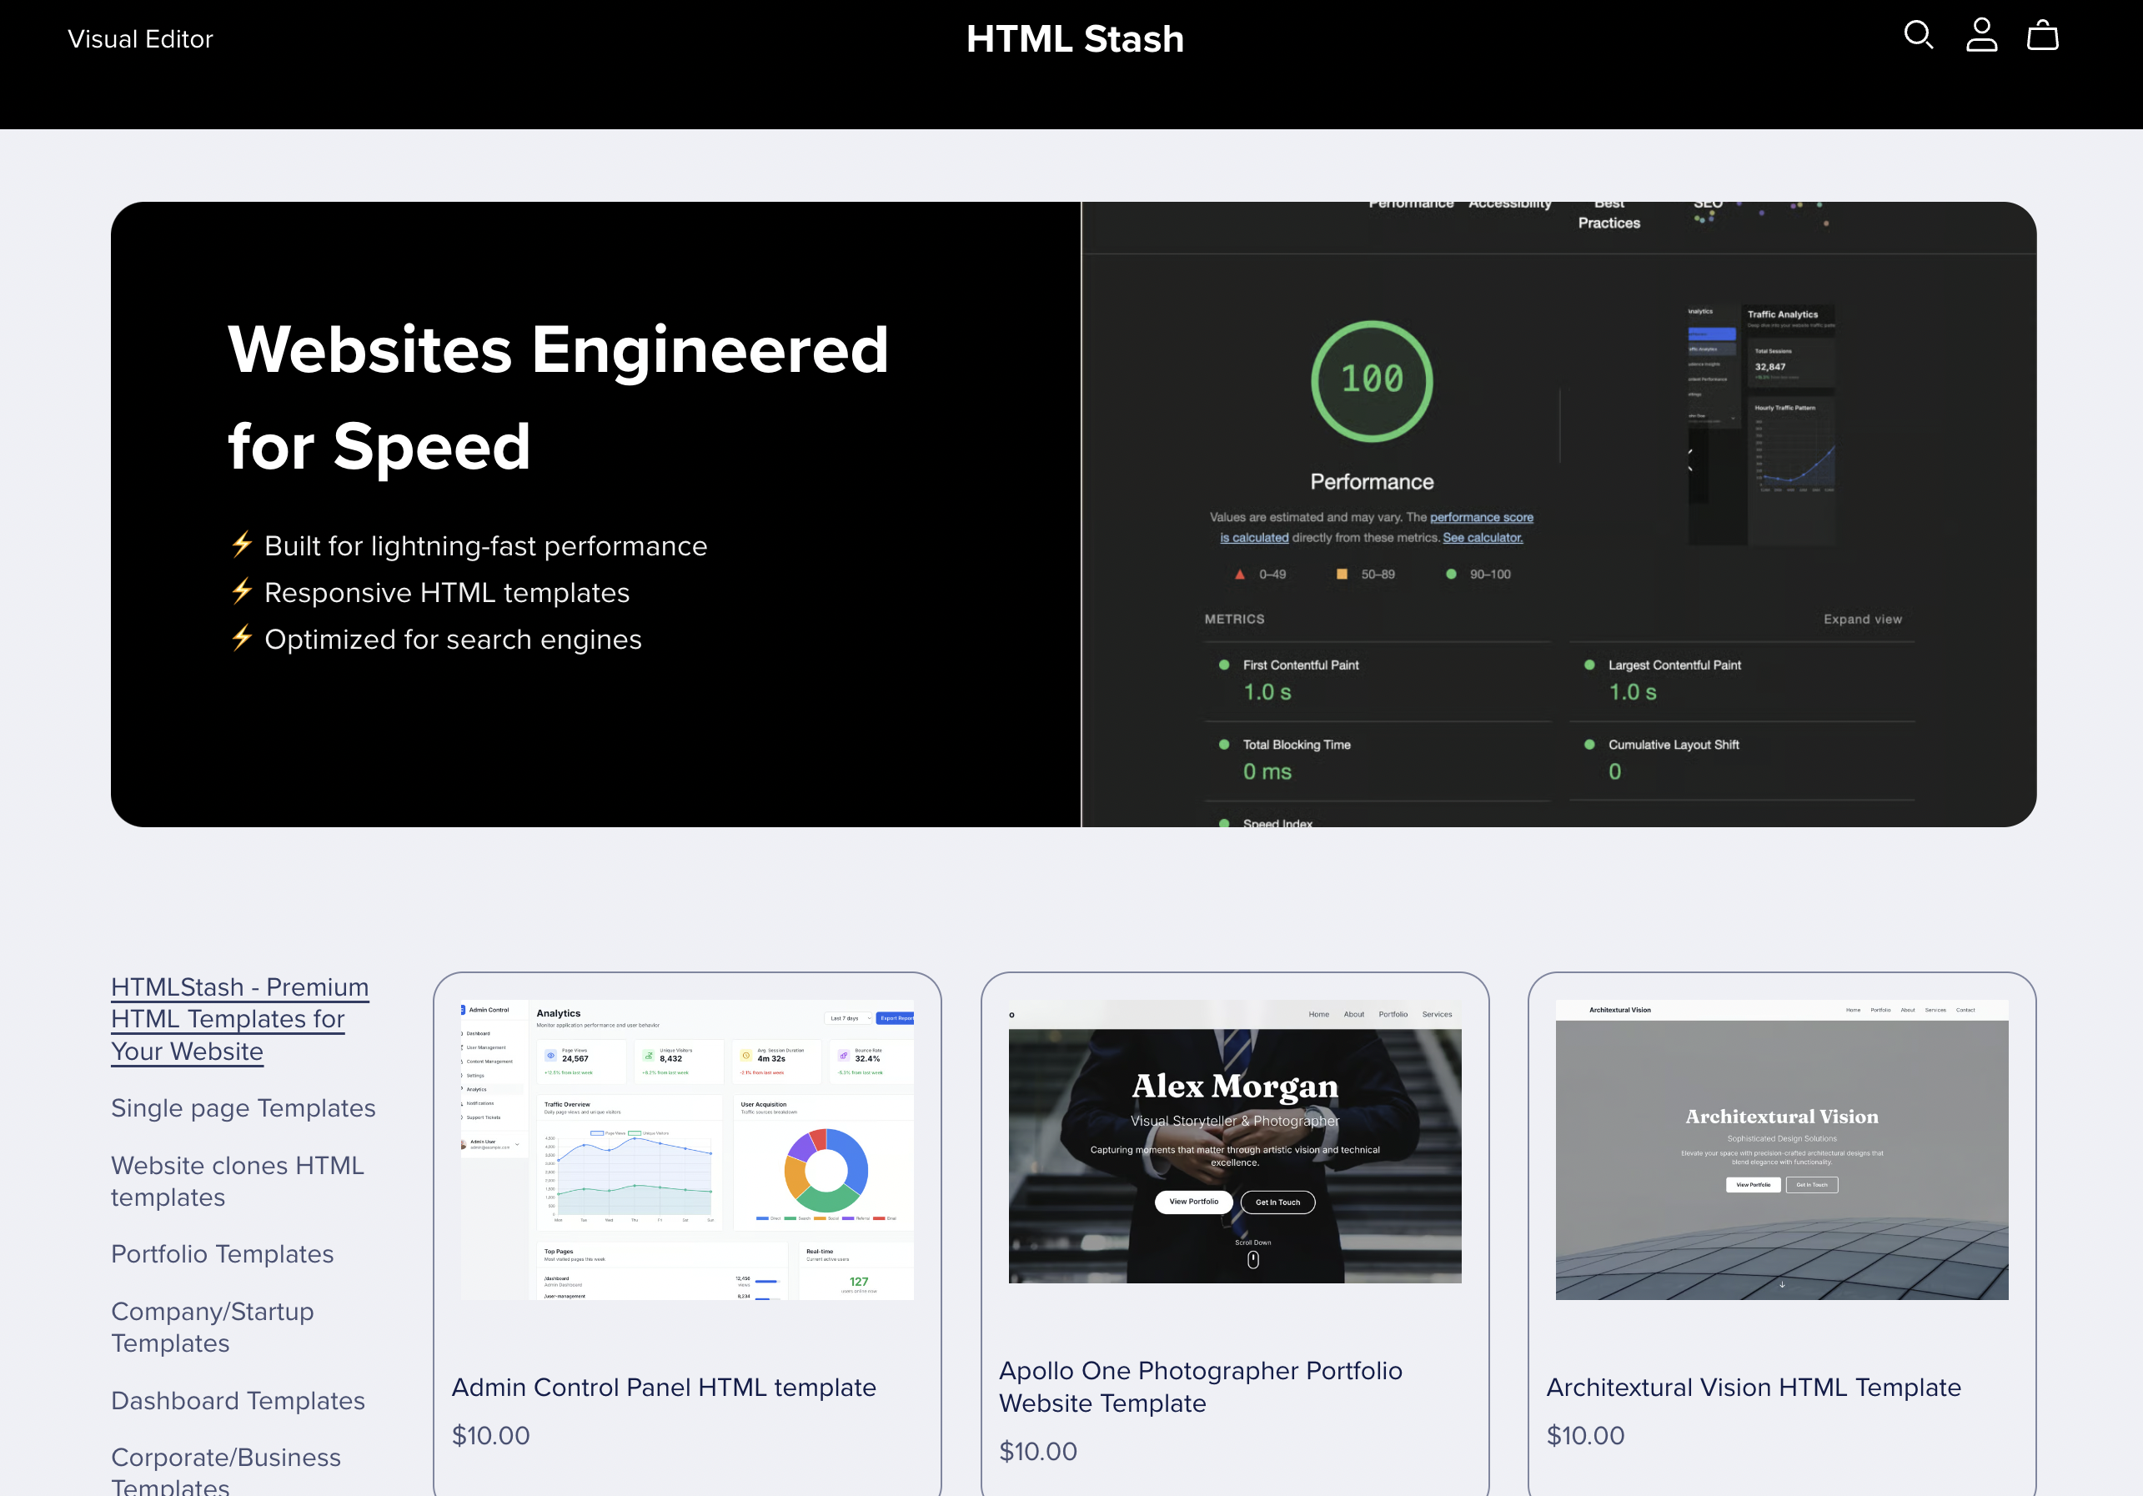
Task: Open Admin Control Panel HTML template title
Action: click(x=664, y=1388)
